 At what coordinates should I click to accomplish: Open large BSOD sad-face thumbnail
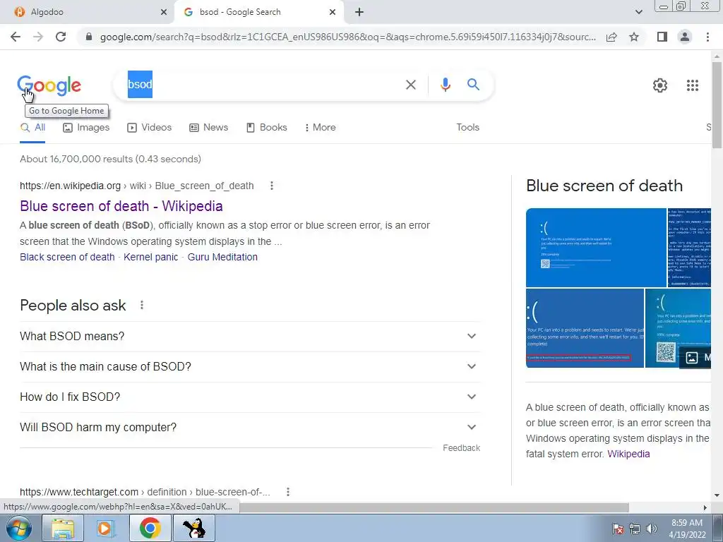click(x=596, y=248)
